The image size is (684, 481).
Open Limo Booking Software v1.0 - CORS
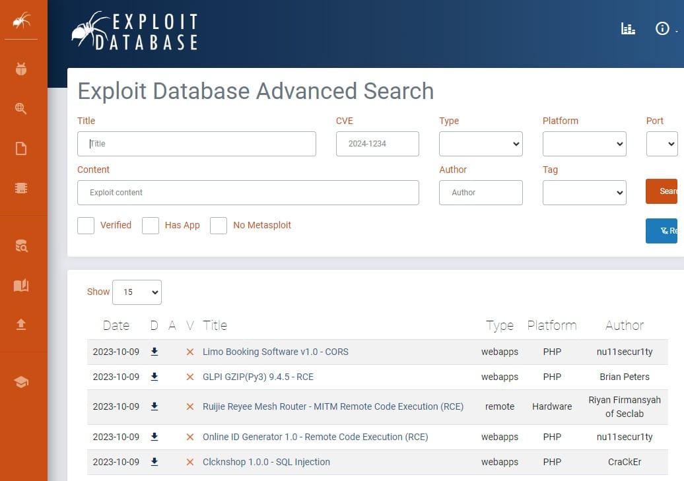(276, 352)
